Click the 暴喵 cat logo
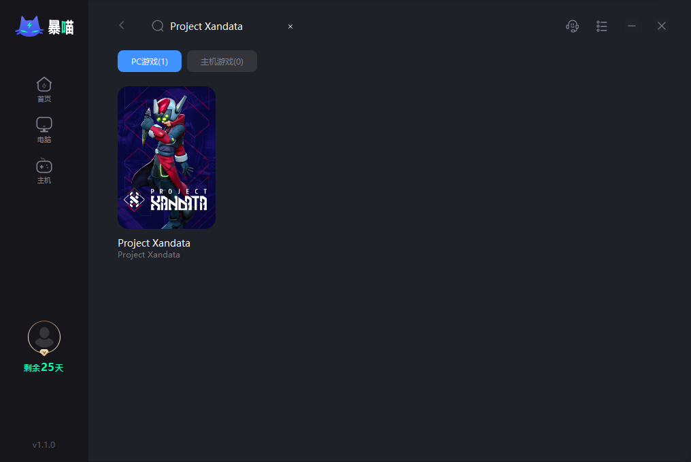Screen dimensions: 691x462 coord(44,27)
